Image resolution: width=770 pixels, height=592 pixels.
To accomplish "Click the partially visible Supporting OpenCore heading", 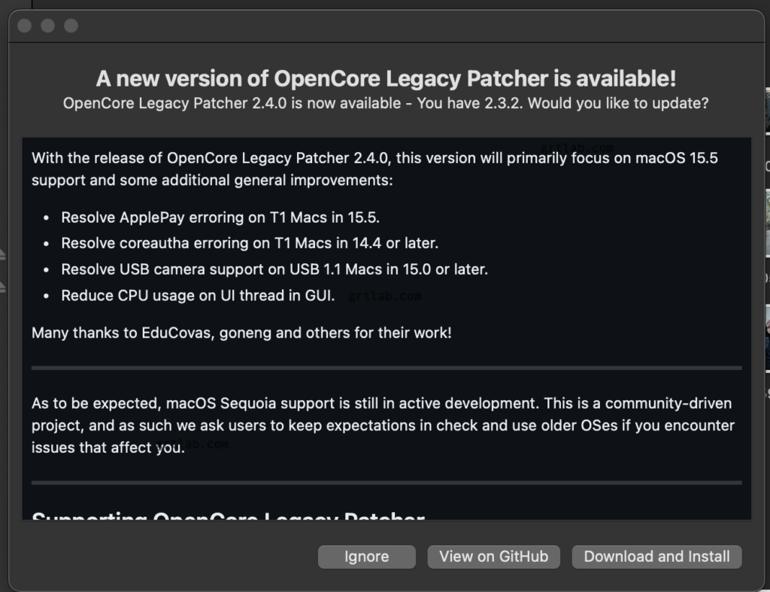I will pyautogui.click(x=229, y=515).
